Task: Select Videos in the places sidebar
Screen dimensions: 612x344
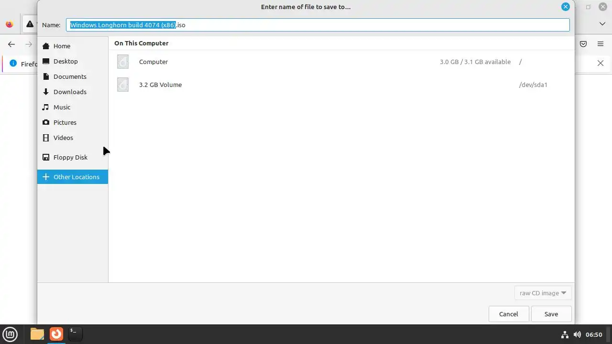Action: click(73, 138)
